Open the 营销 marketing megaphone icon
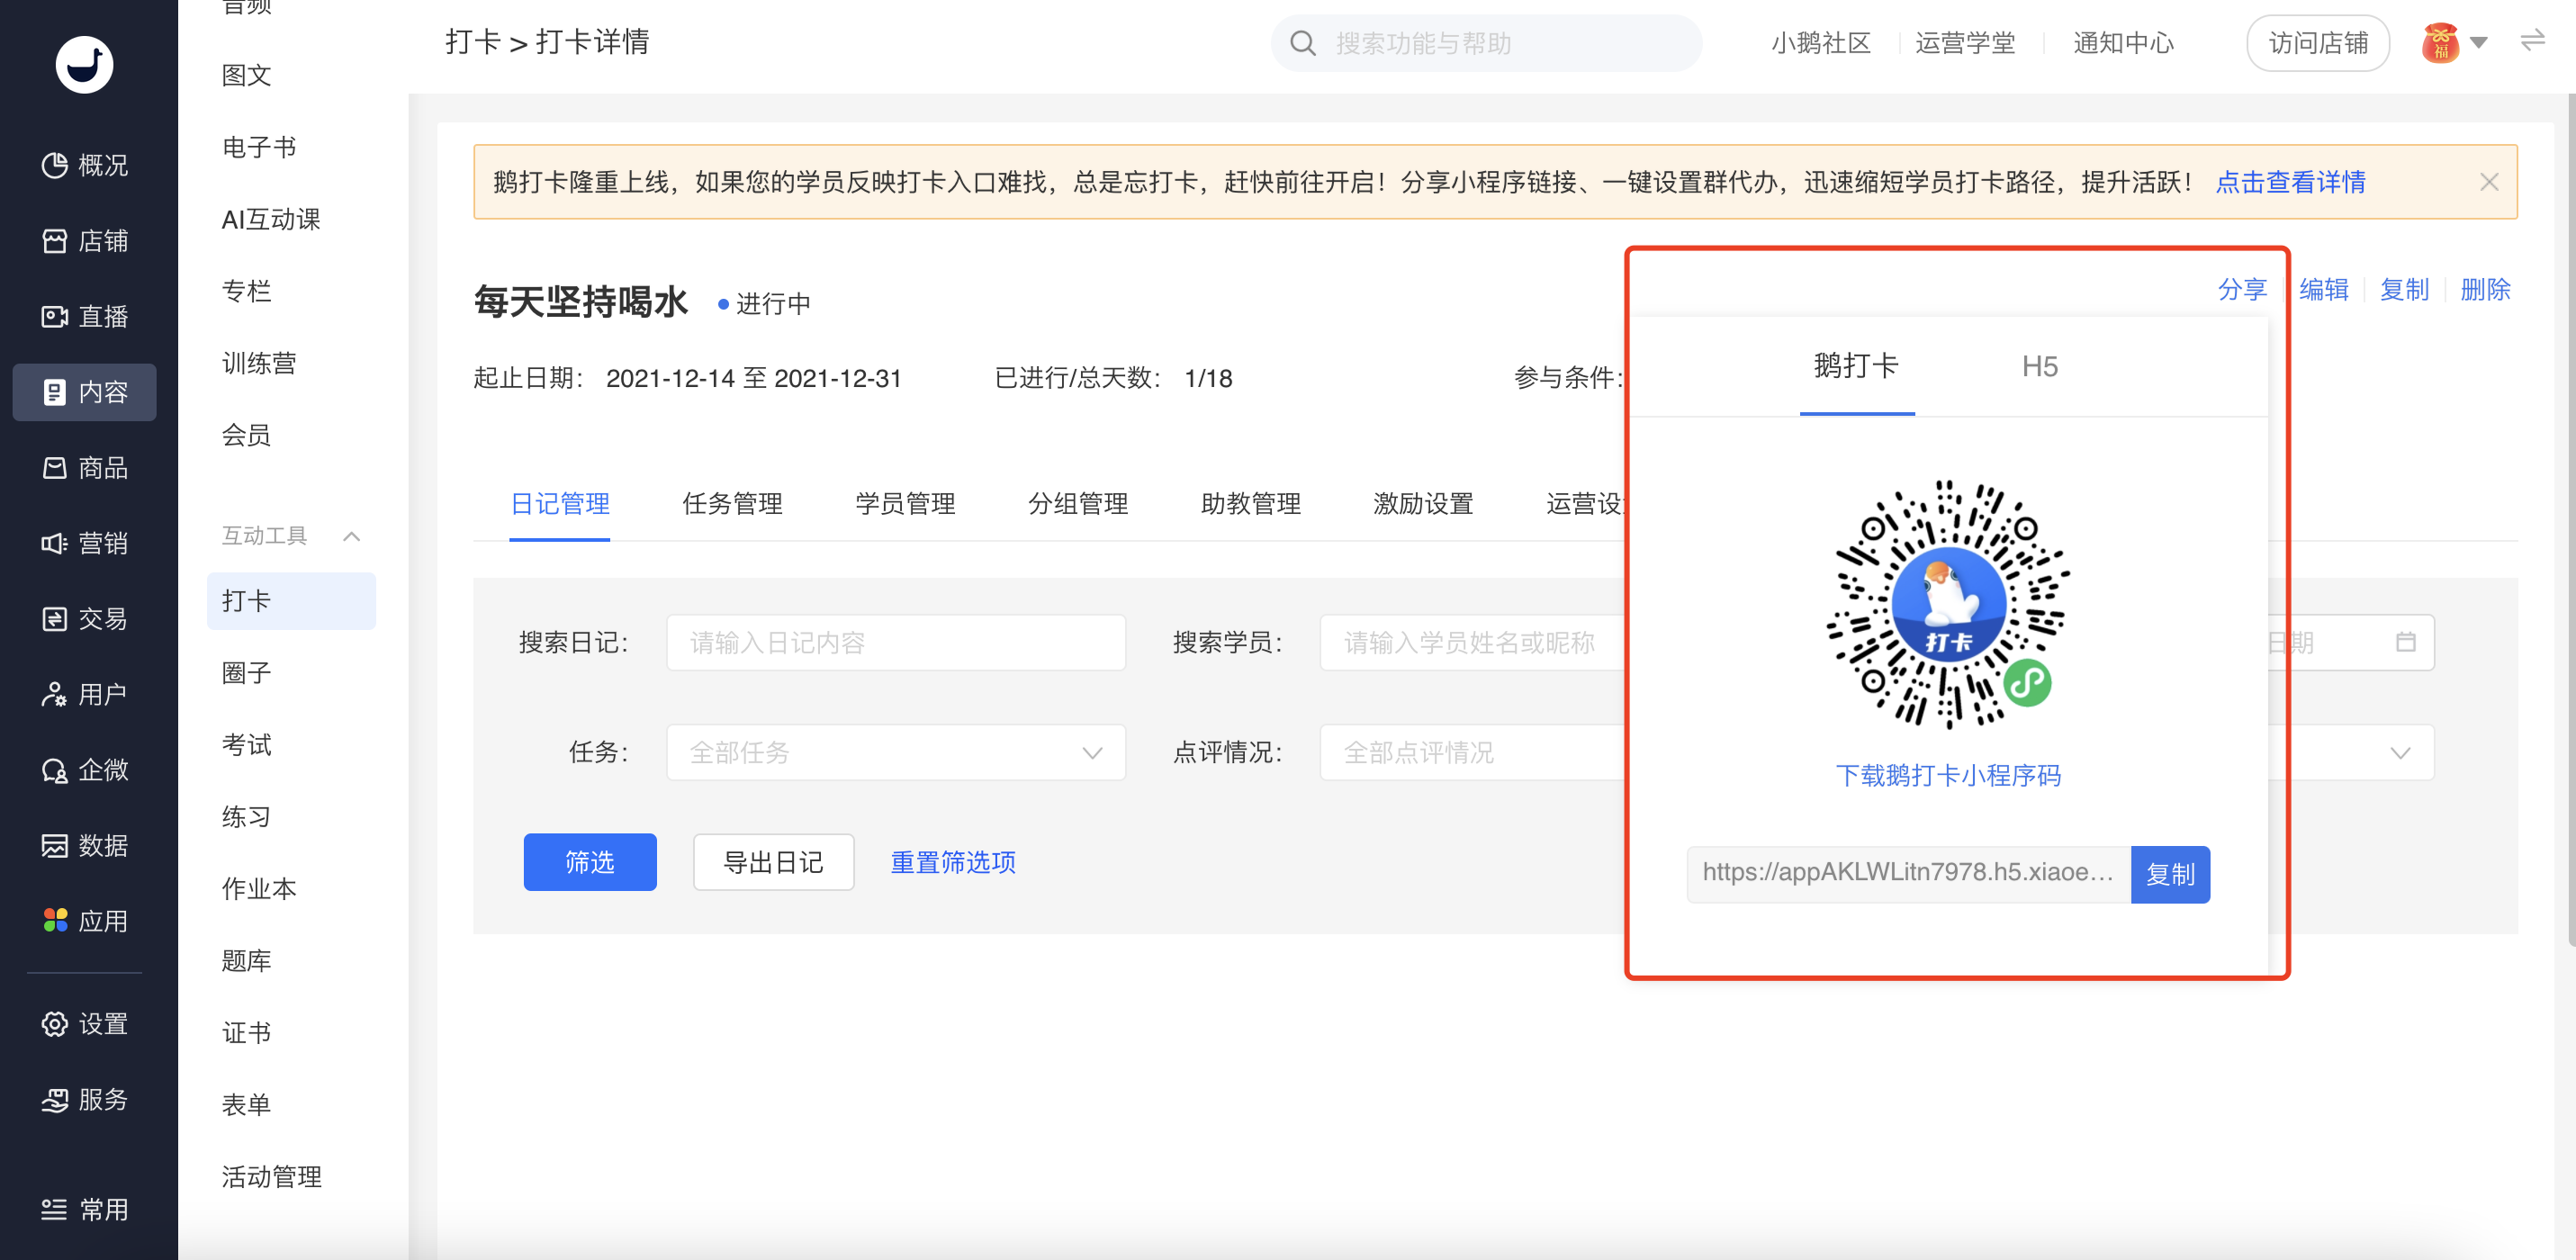This screenshot has height=1260, width=2576. pyautogui.click(x=54, y=543)
